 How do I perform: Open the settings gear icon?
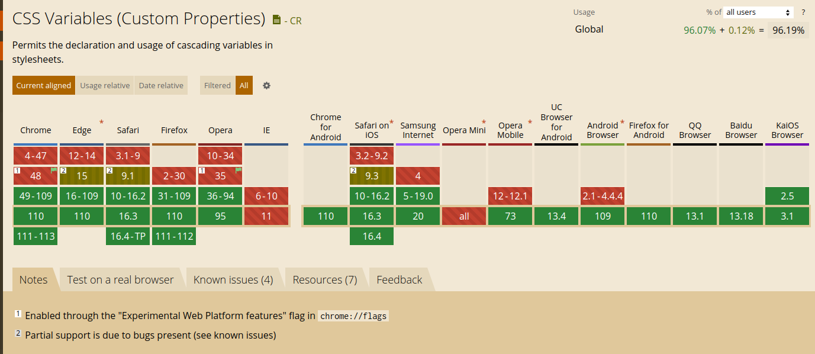(266, 85)
